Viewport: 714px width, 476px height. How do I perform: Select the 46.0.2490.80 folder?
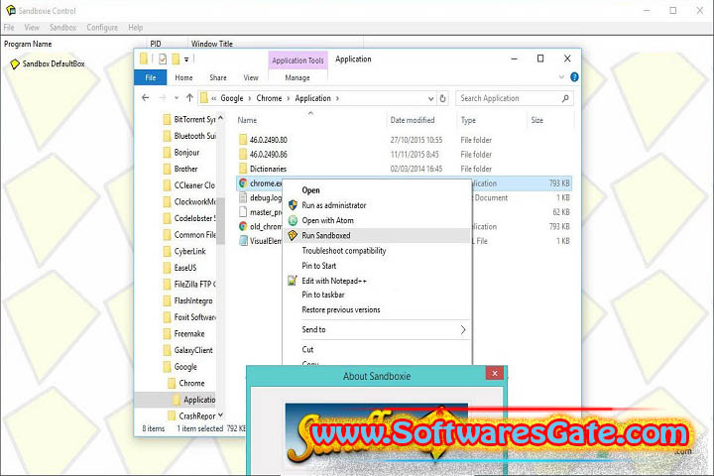(x=268, y=140)
